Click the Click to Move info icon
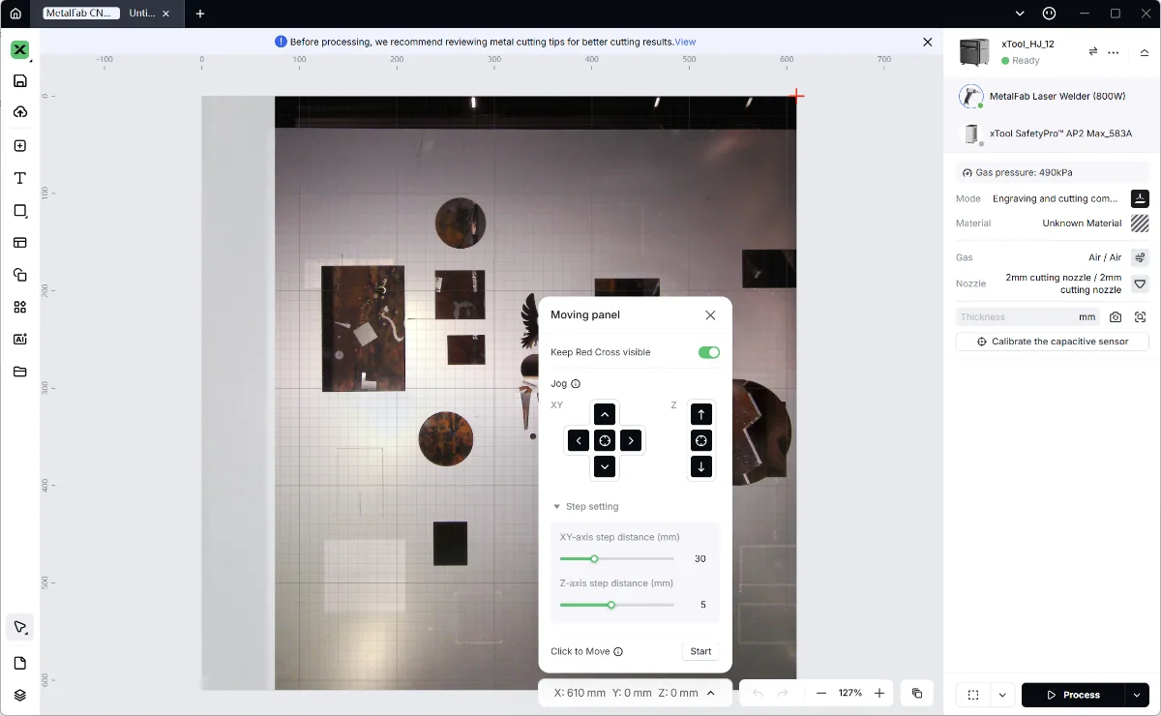 [618, 651]
